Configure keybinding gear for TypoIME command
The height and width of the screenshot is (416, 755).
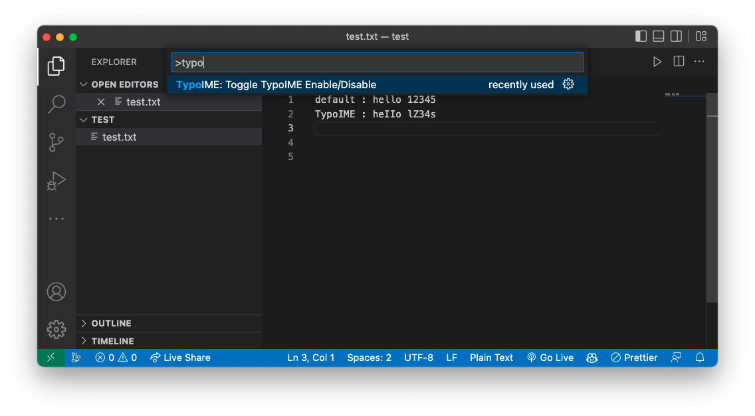pyautogui.click(x=568, y=84)
